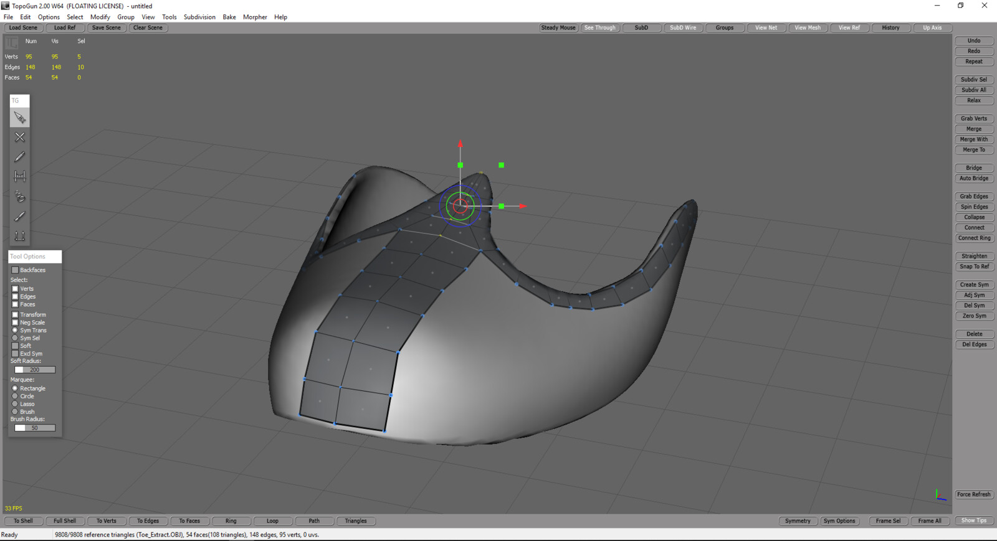Select the X-shaped Create tool

(20, 137)
